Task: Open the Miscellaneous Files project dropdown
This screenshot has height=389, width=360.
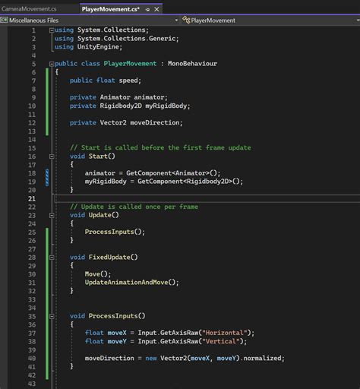Action: click(x=176, y=21)
